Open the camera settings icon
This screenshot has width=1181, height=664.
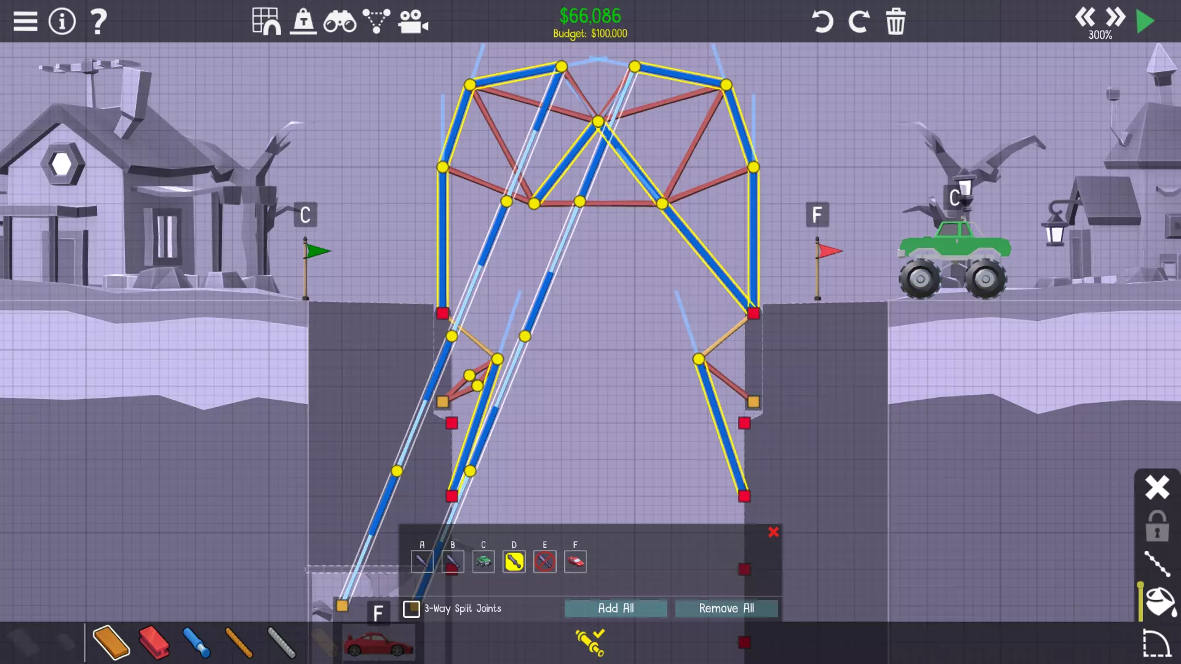point(413,22)
